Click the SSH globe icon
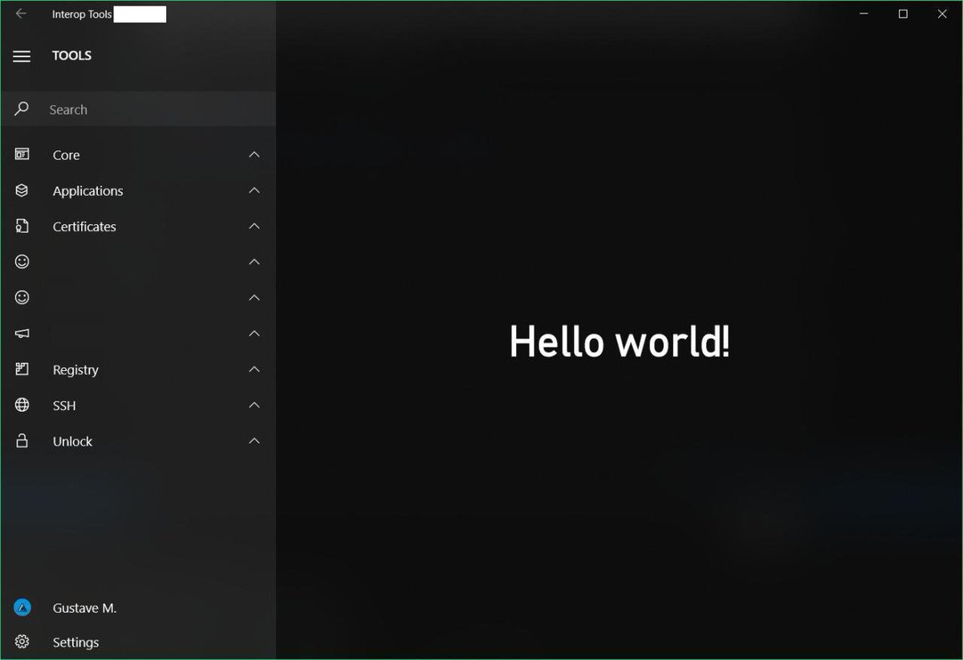Viewport: 963px width, 660px height. coord(22,405)
